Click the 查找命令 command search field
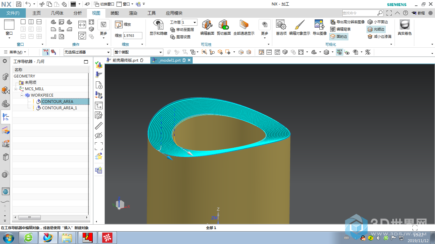Viewport: 435px width, 244px height. (x=360, y=13)
